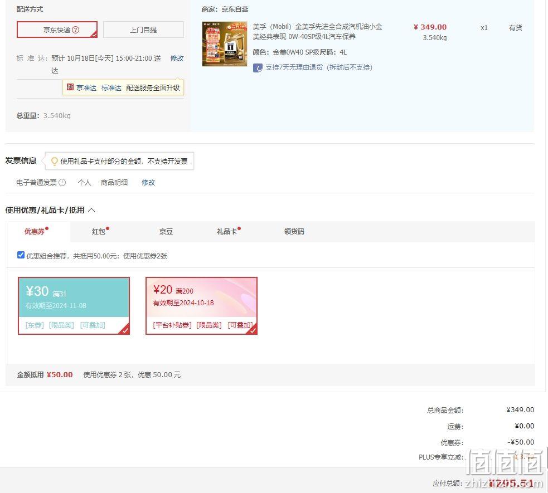Click the lightbulb tip icon near 发票信息
Viewport: 548px width, 493px height.
pyautogui.click(x=54, y=162)
